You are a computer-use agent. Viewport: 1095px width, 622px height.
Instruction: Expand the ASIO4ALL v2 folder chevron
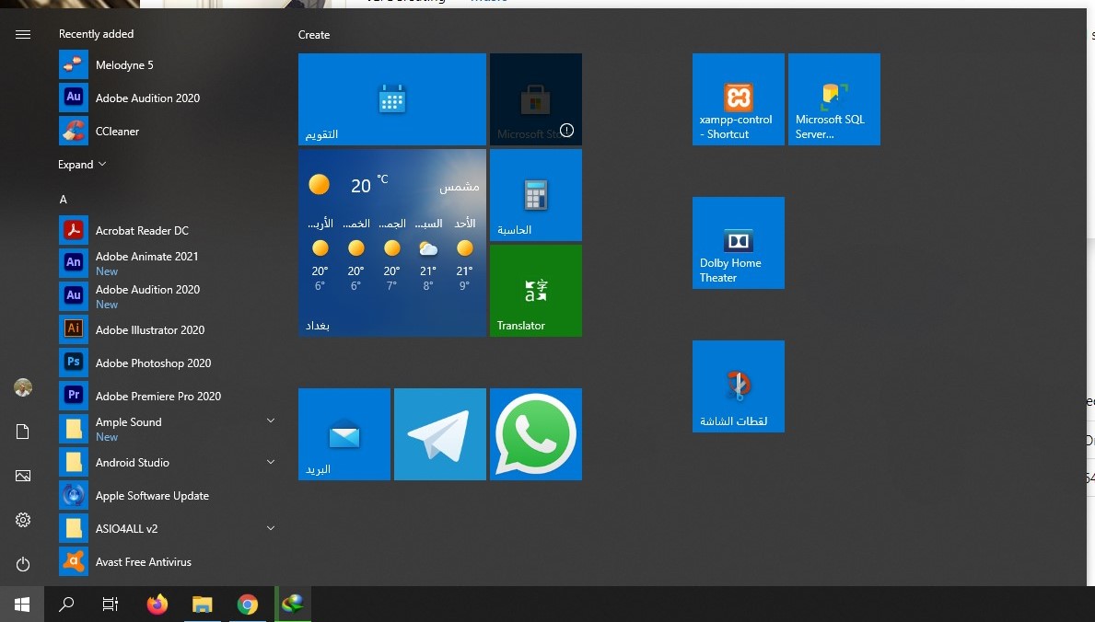point(270,528)
